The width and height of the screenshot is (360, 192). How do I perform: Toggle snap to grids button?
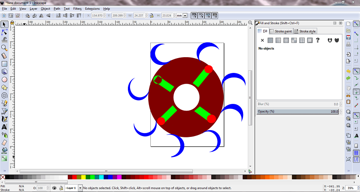[x=356, y=153]
